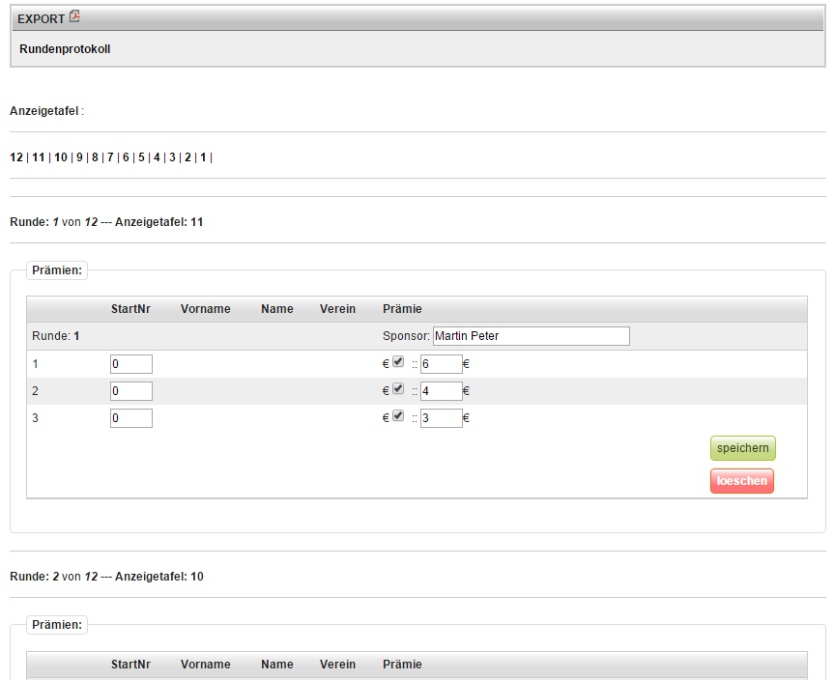Edit the prize amount field showing 6
The width and height of the screenshot is (834, 680).
[441, 364]
